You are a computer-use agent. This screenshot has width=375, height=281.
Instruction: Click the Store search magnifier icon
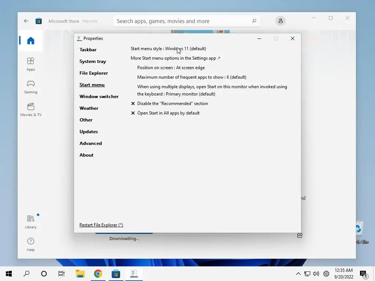coord(254,21)
